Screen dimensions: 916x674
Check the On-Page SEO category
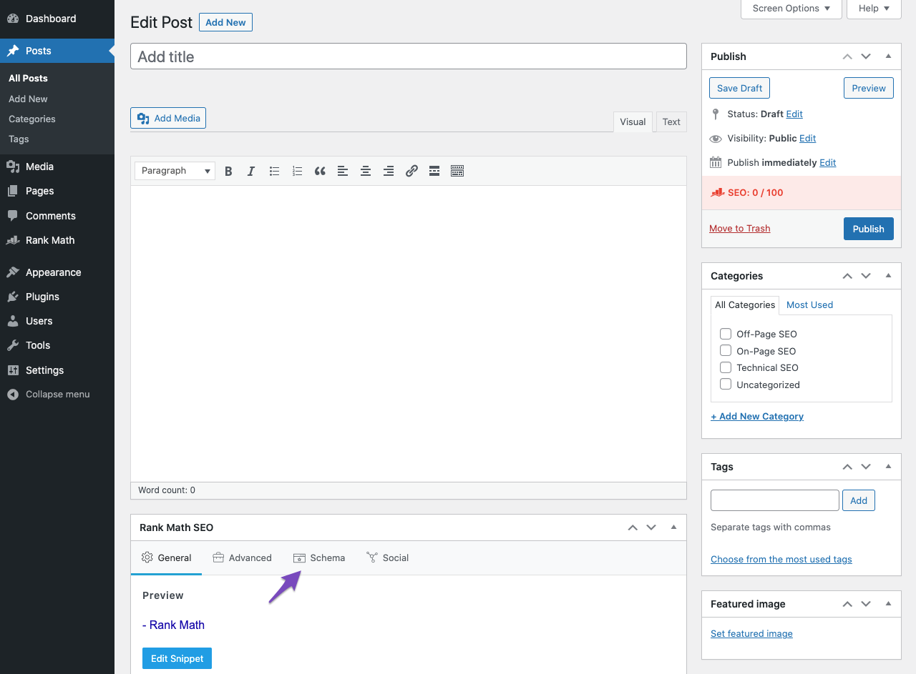coord(726,351)
